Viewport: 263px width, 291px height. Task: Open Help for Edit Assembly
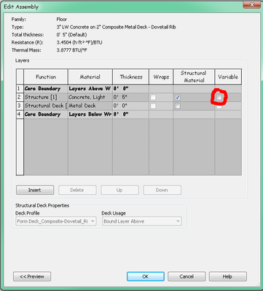coord(228,276)
